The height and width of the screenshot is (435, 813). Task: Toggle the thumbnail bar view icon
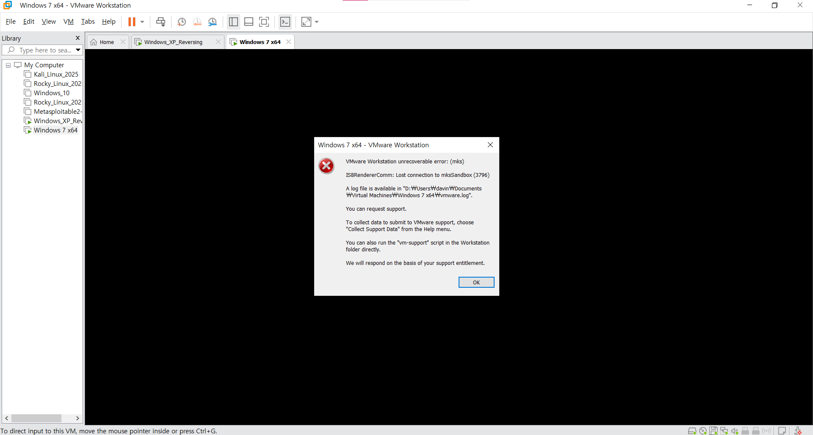point(249,22)
